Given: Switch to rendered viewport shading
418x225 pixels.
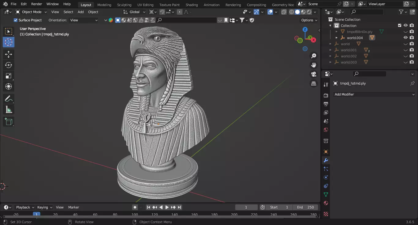Looking at the screenshot, I should (309, 12).
